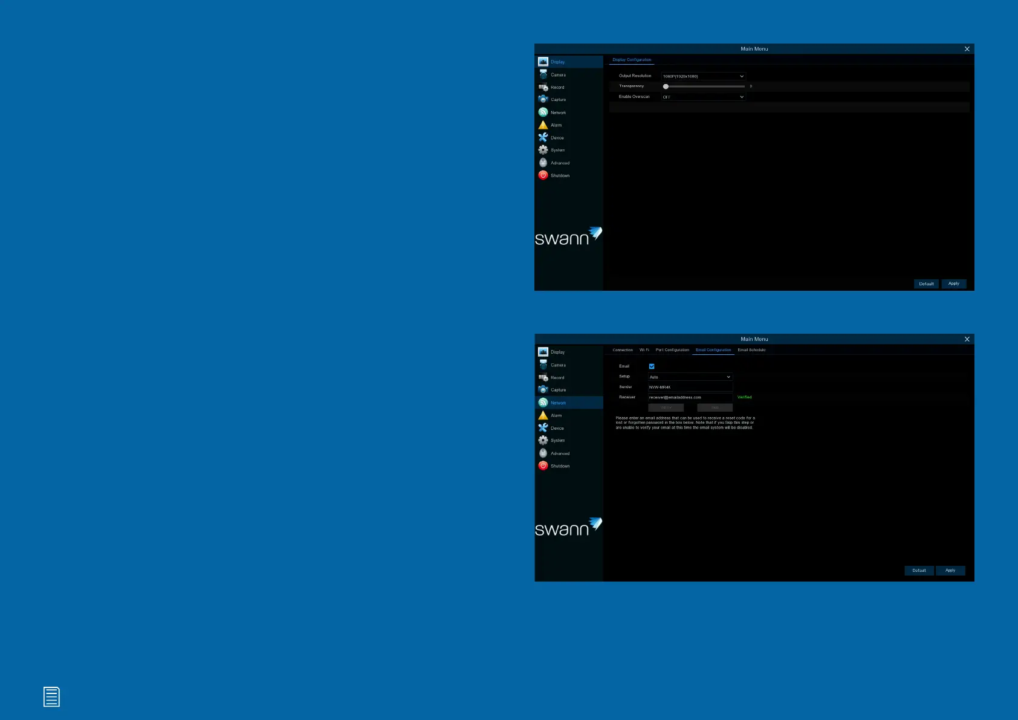Click Capture icon in Email Configuration window
Viewport: 1018px width, 720px height.
tap(543, 389)
